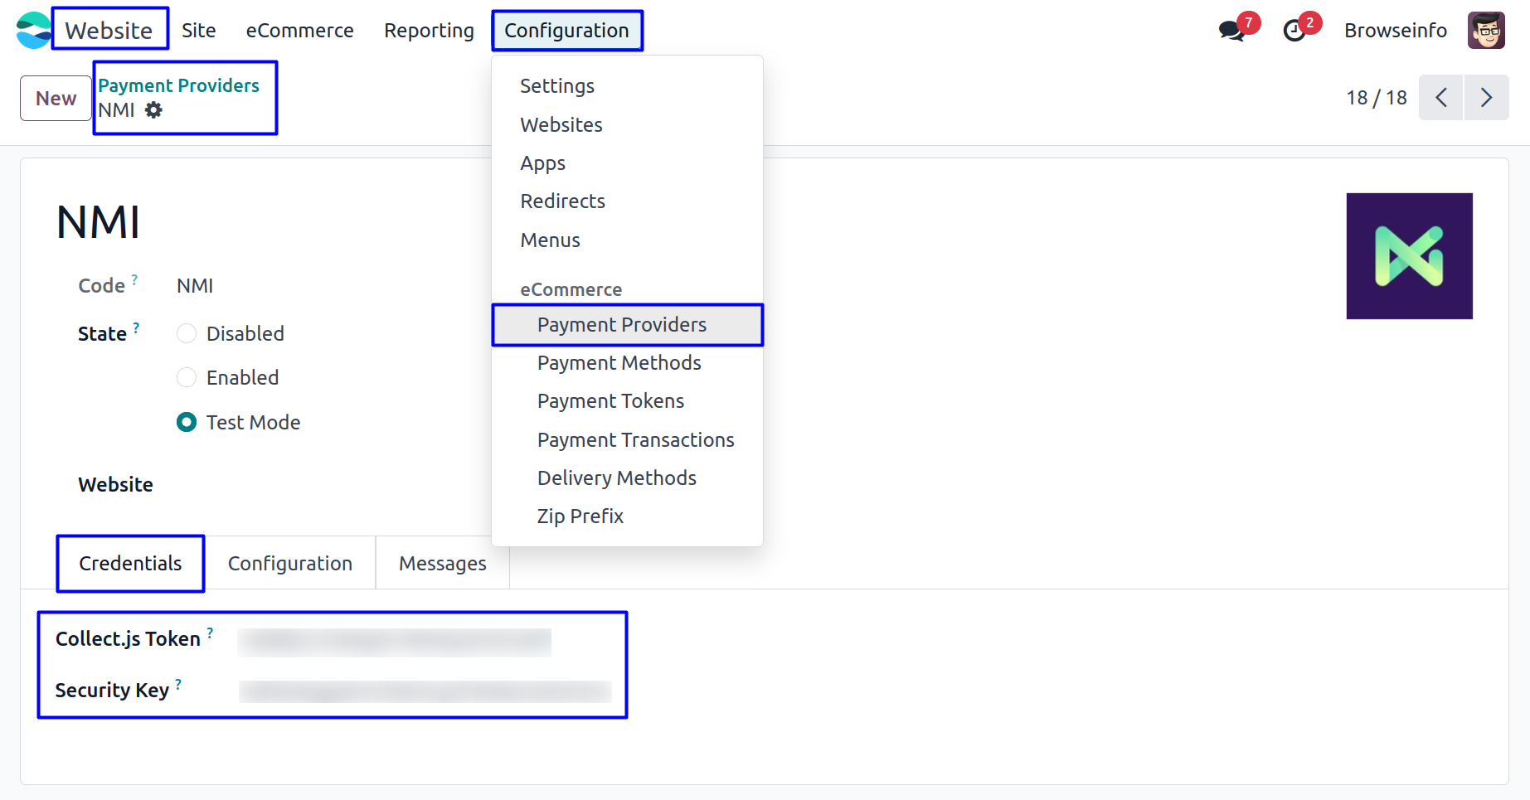Viewport: 1530px width, 800px height.
Task: Select the Enabled state option
Action: (x=187, y=378)
